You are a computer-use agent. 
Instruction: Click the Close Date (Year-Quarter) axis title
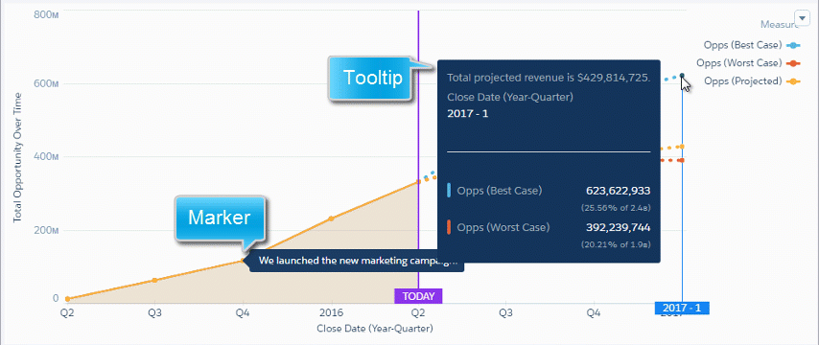(375, 329)
